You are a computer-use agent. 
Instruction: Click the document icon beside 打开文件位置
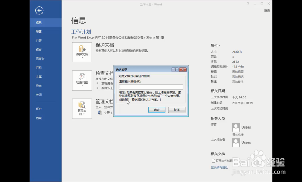pyautogui.click(x=213, y=161)
